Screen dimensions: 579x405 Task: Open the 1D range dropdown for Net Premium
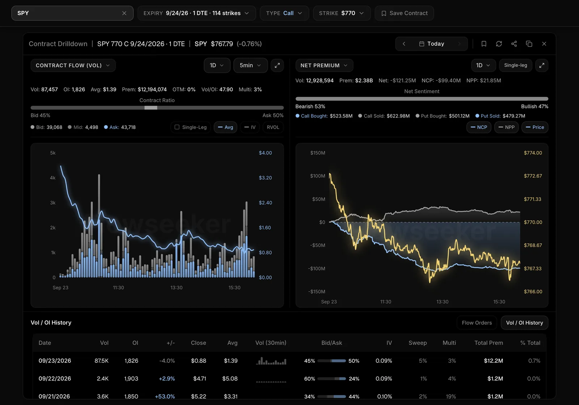click(483, 65)
